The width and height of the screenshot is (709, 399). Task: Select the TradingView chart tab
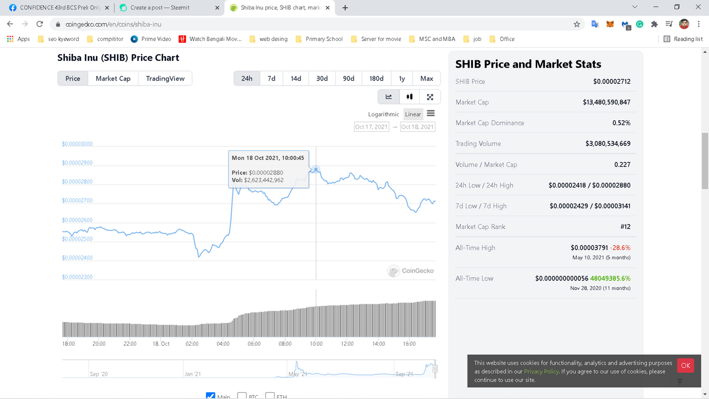click(x=165, y=78)
